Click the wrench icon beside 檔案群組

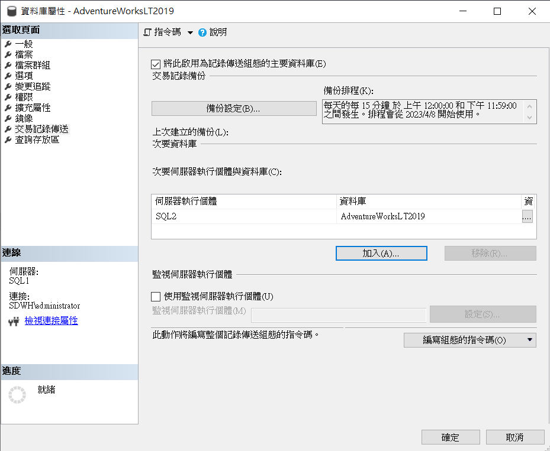(x=8, y=66)
